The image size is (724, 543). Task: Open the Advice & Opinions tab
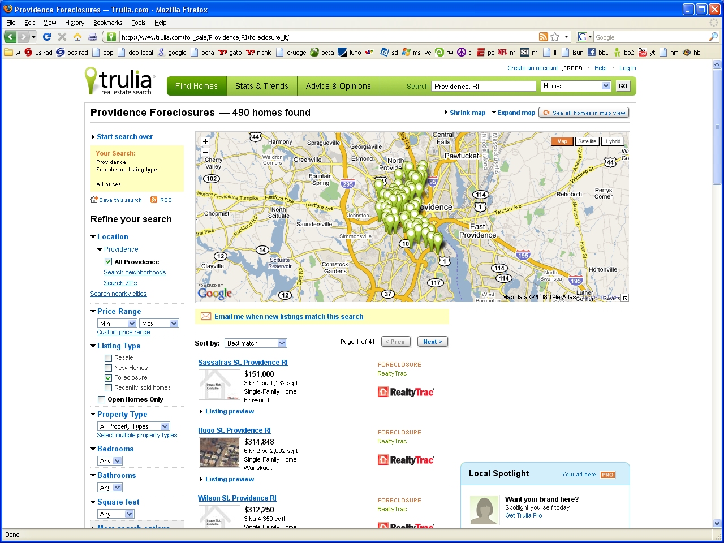[x=338, y=86]
